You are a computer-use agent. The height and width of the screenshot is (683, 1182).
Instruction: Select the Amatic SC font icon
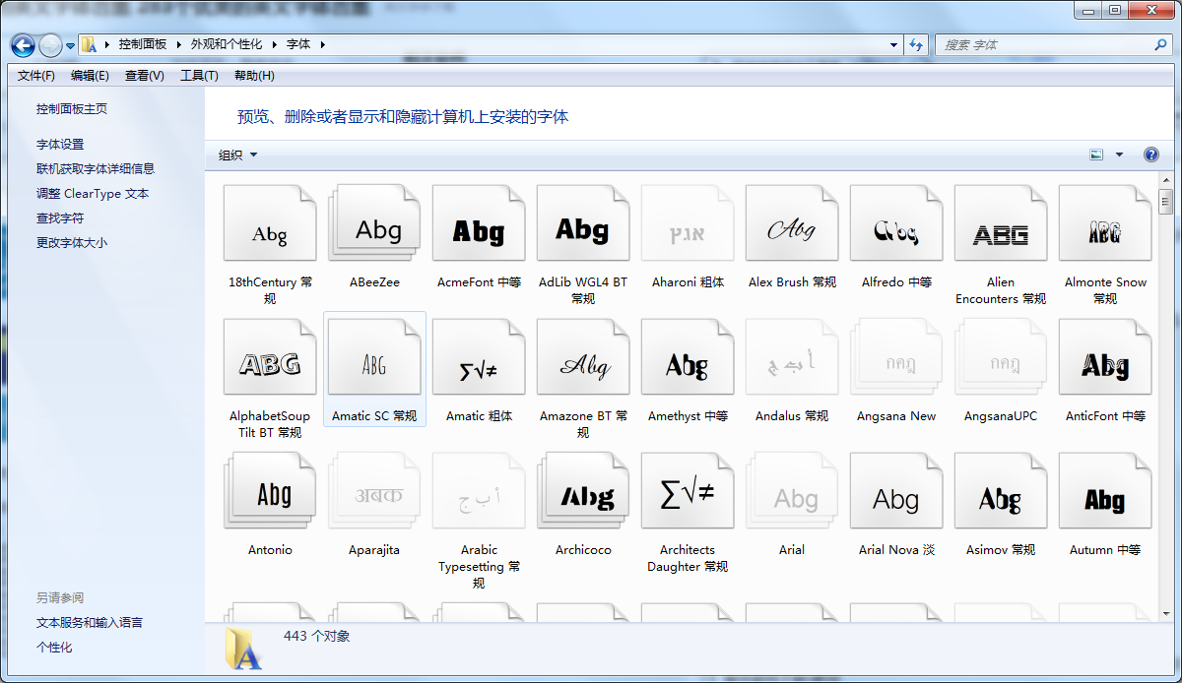pos(374,357)
